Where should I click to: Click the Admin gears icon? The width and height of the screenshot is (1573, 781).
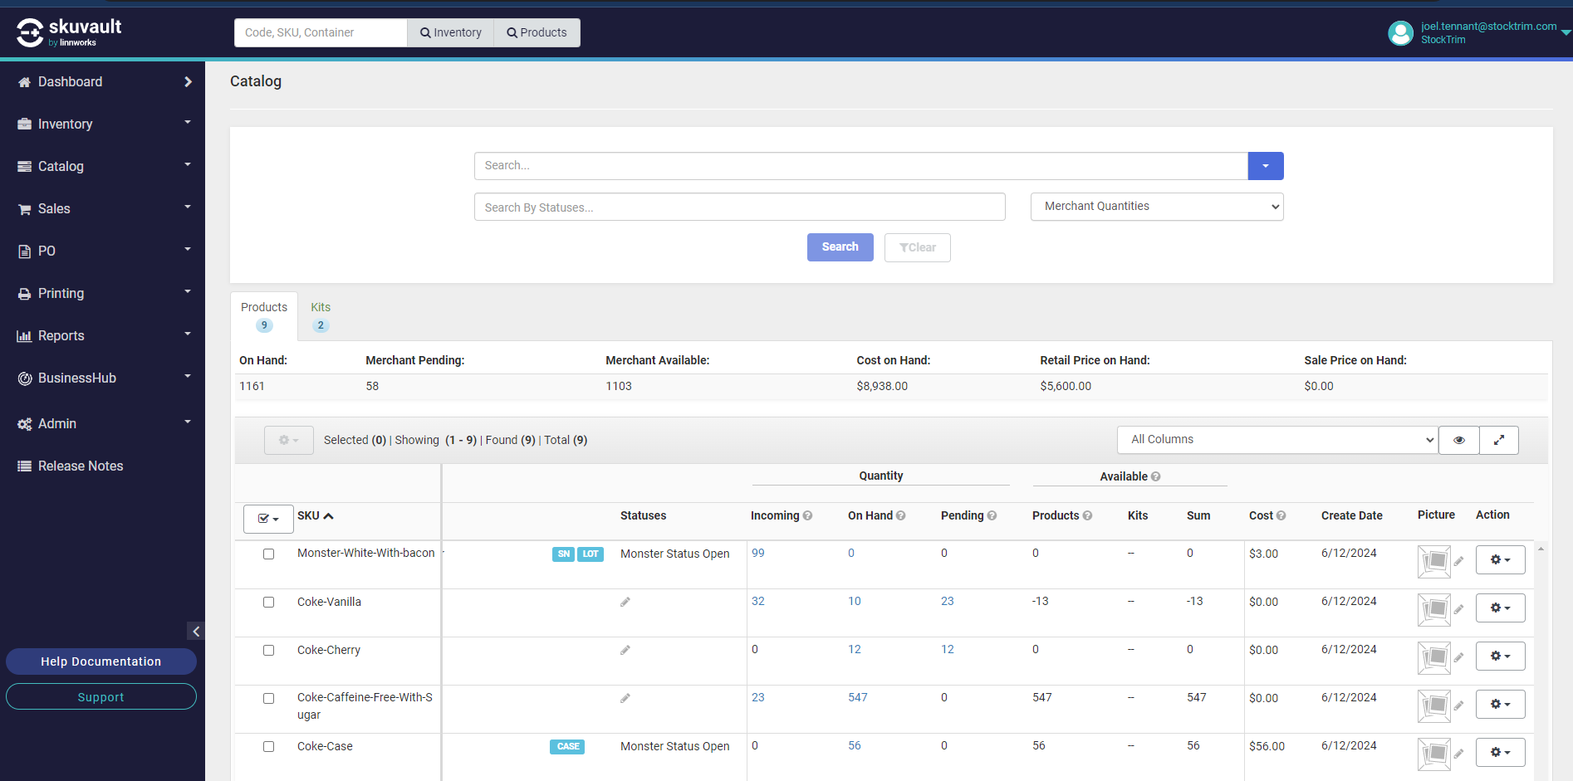point(24,424)
